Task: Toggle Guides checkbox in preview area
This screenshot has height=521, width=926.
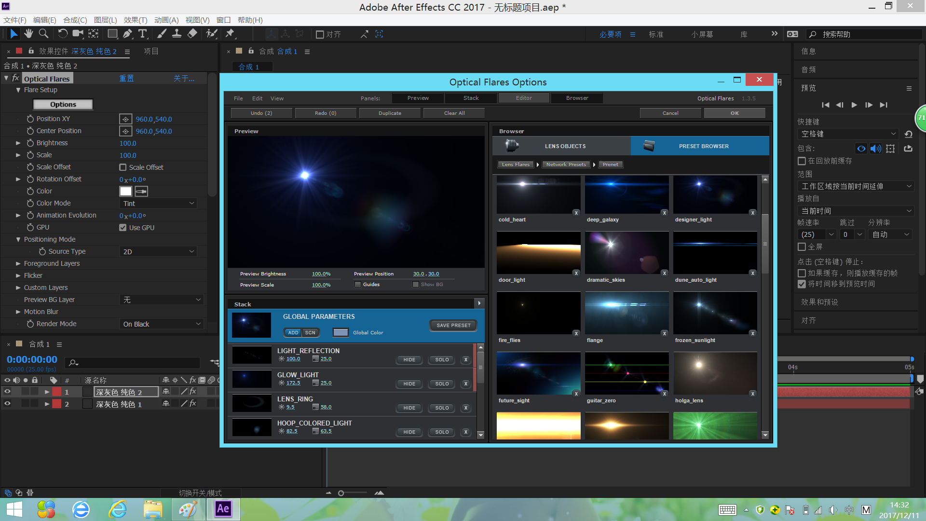Action: click(x=357, y=284)
